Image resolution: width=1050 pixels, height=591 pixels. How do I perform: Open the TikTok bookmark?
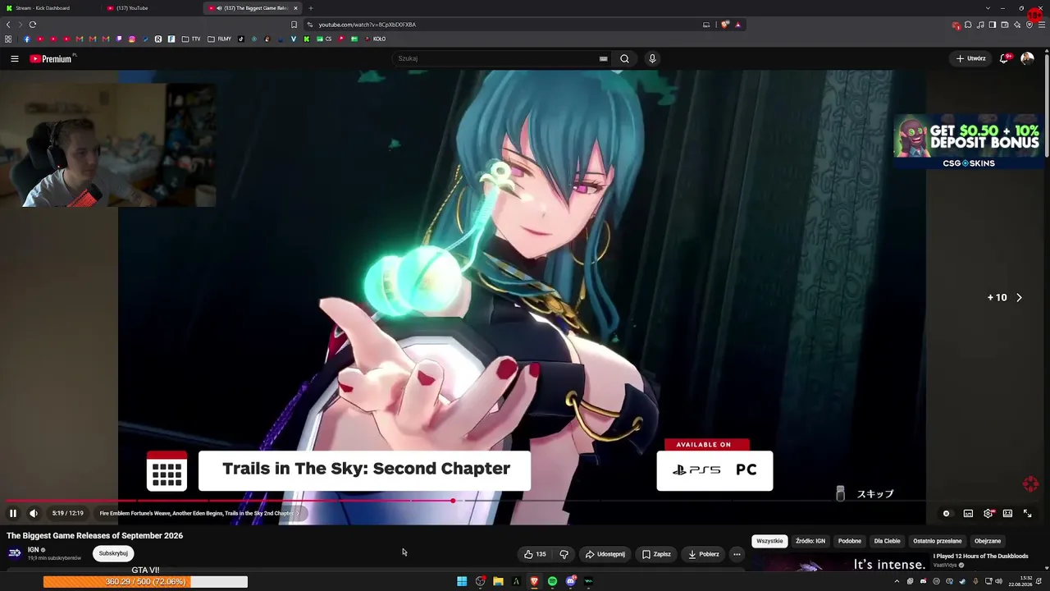241,39
